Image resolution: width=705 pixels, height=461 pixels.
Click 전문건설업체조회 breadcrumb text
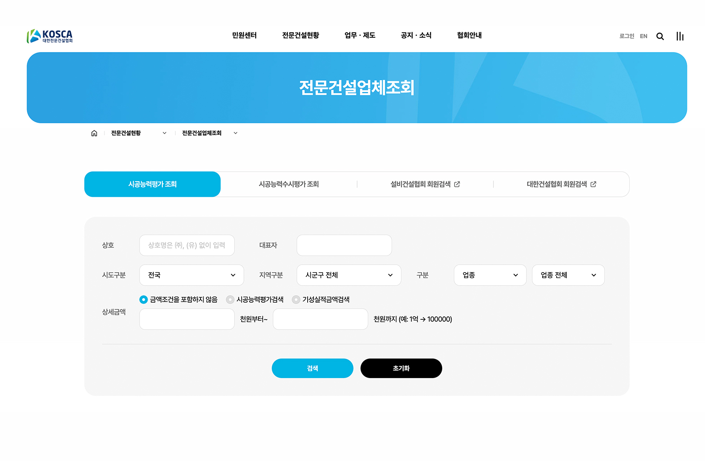[202, 133]
